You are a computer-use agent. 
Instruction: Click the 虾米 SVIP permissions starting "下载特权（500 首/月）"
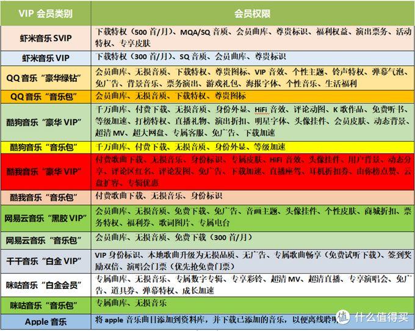(x=253, y=38)
